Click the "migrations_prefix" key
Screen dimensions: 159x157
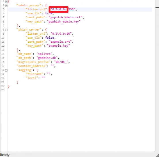click(34, 62)
